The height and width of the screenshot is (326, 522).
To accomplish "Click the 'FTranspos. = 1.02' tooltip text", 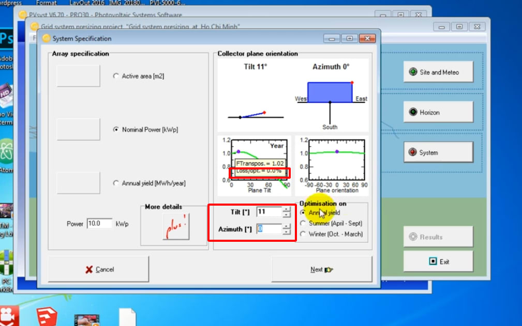I will click(260, 163).
